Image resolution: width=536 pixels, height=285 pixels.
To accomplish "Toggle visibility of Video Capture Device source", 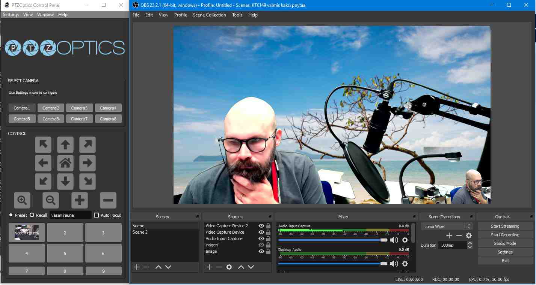I will 261,232.
